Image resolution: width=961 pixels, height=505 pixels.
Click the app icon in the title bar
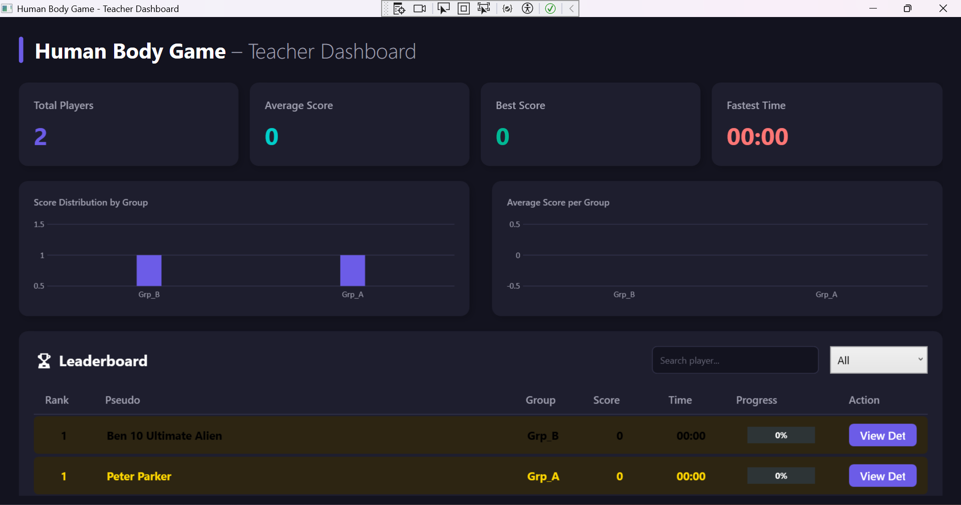7,9
